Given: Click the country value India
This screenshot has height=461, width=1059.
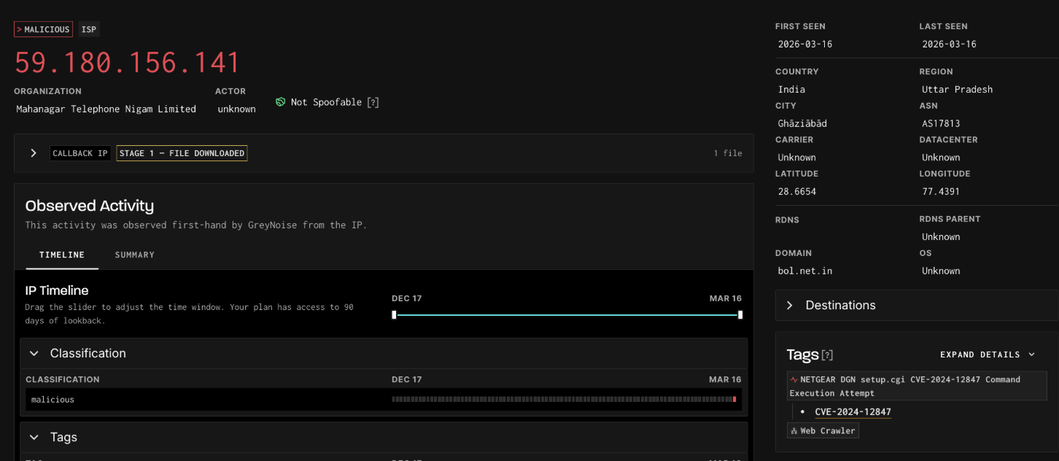Looking at the screenshot, I should pos(791,89).
